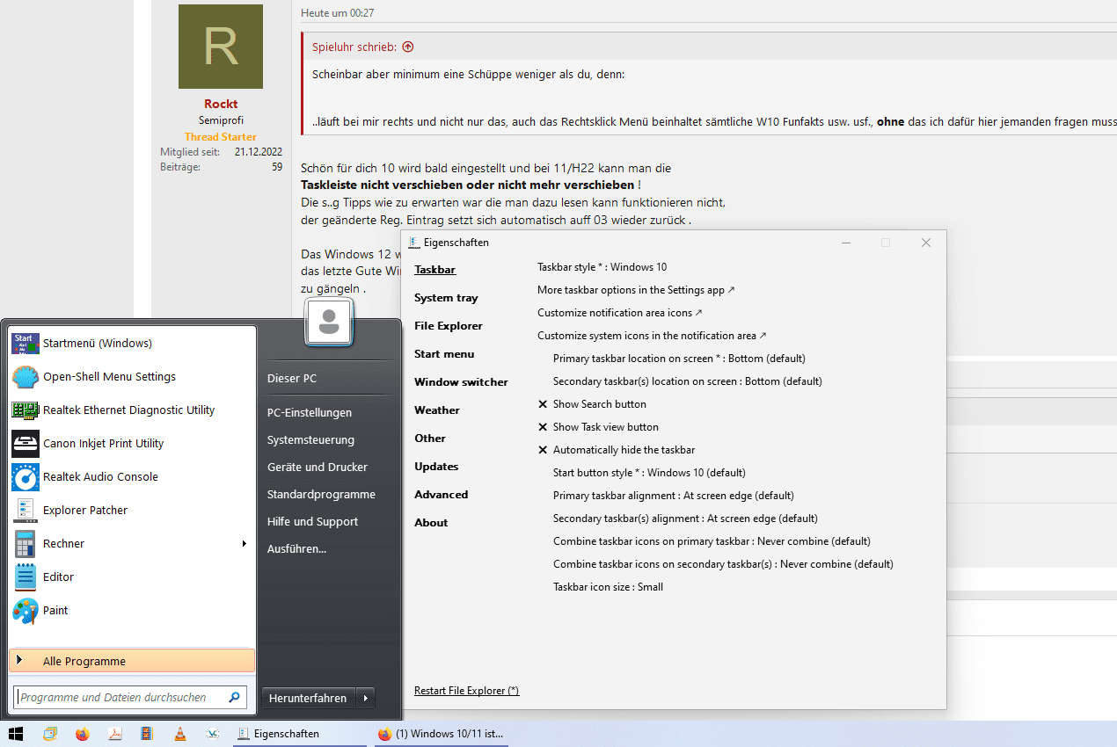Open the Taskbar style dropdown

click(602, 267)
